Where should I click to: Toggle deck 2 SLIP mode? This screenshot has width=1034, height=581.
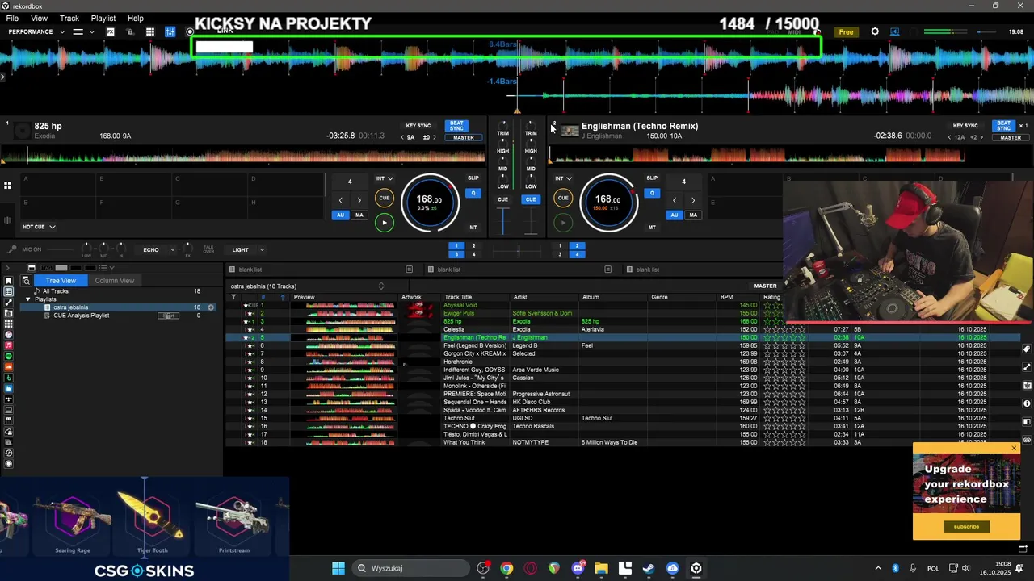click(x=652, y=178)
